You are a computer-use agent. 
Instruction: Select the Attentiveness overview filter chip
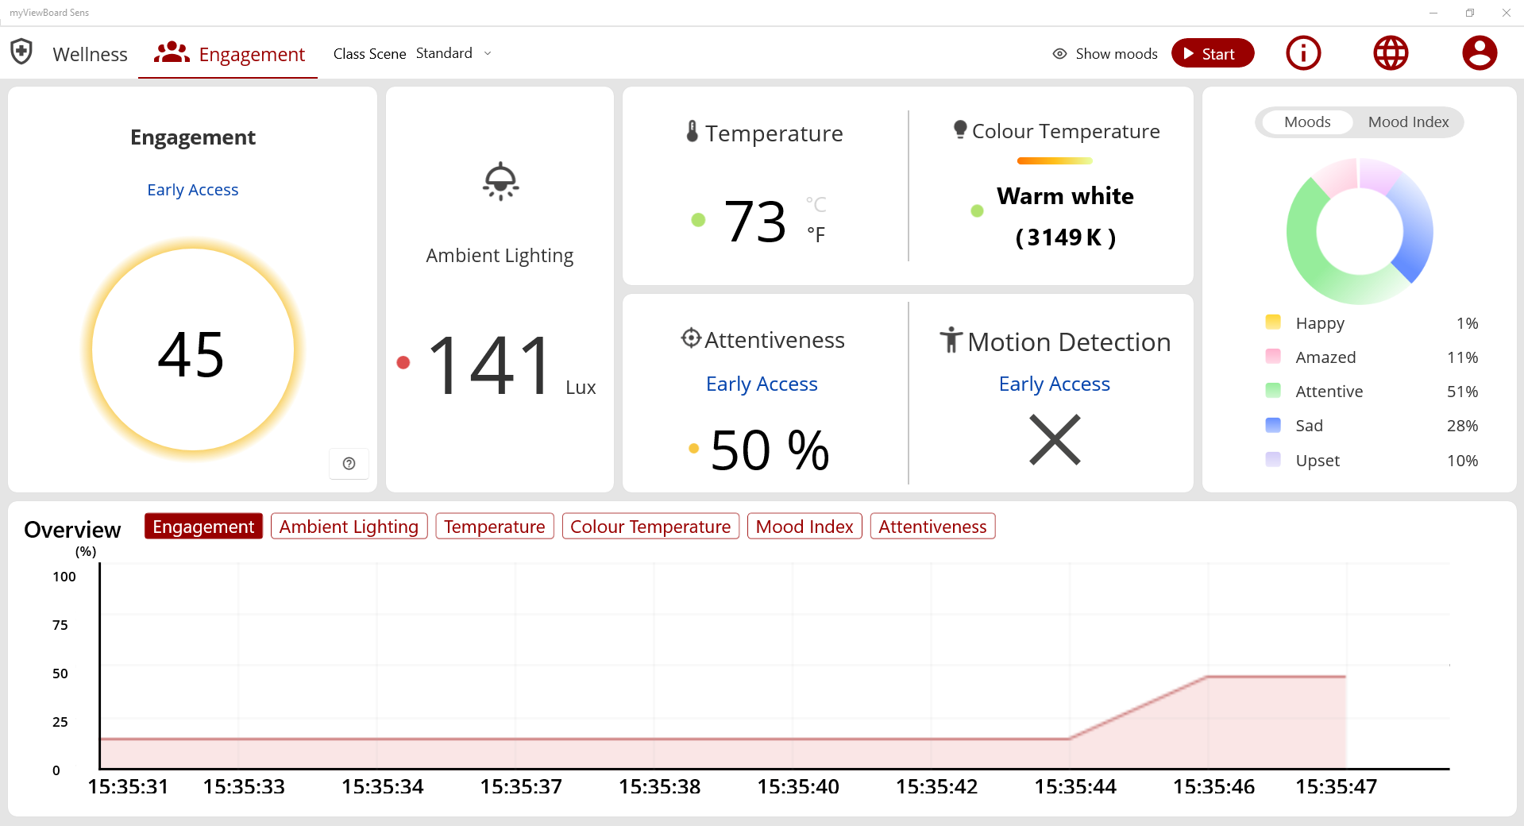click(932, 526)
